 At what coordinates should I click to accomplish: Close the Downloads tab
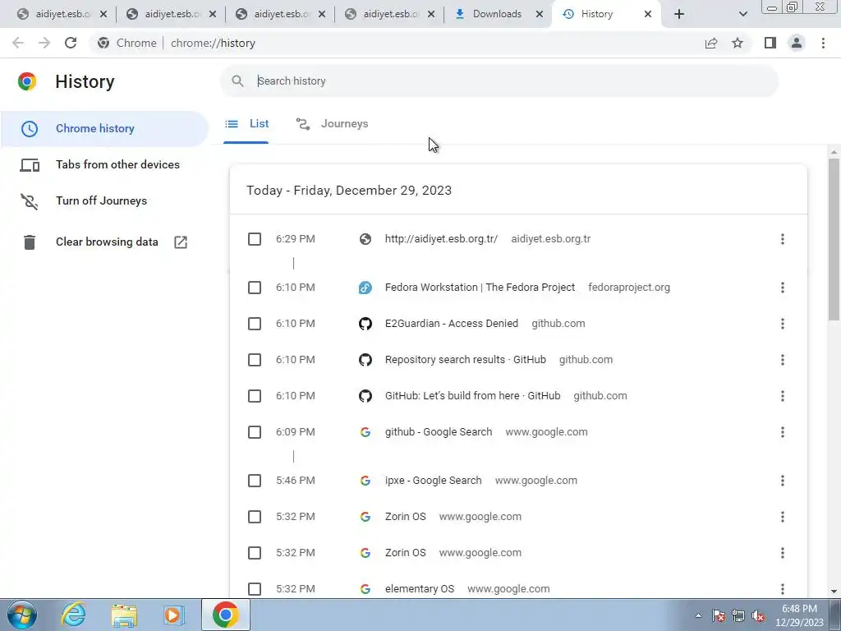point(540,14)
